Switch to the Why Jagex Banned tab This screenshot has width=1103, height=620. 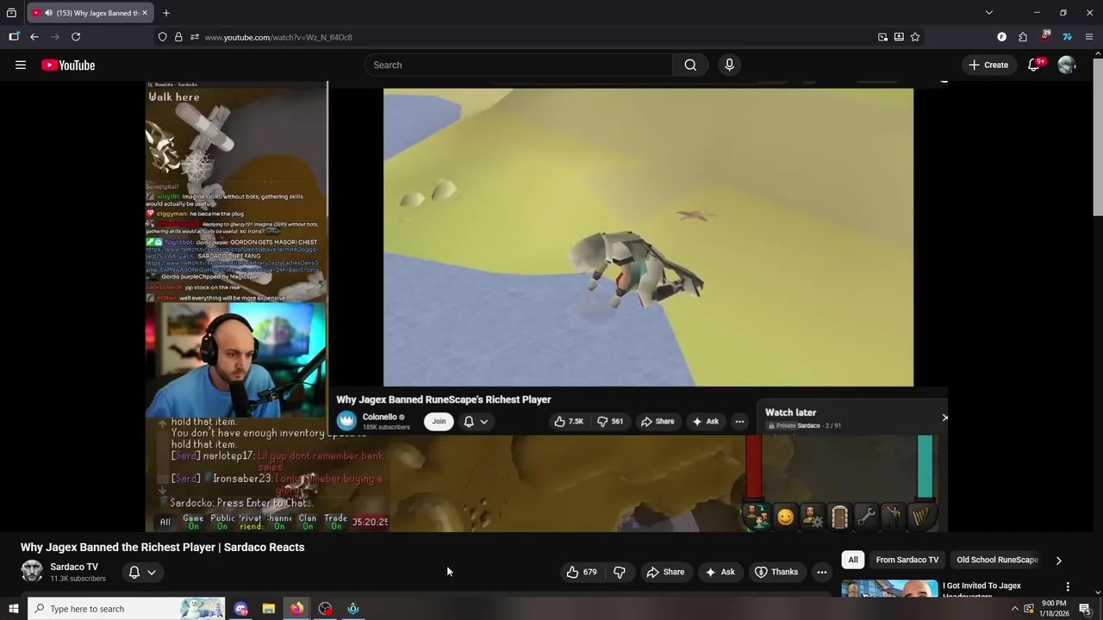coord(90,13)
